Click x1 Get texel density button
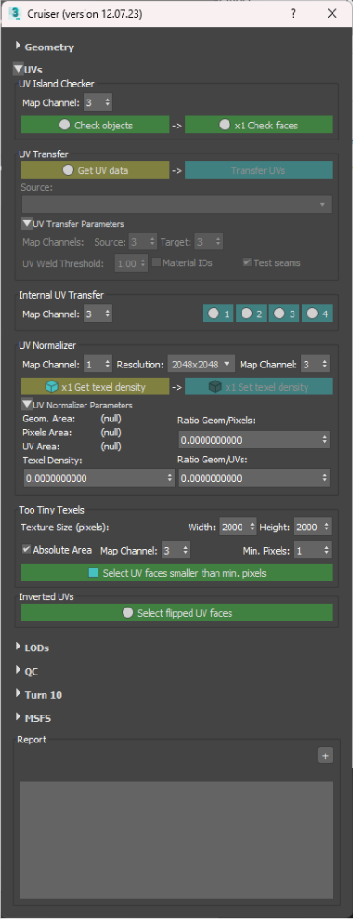 [x=95, y=387]
